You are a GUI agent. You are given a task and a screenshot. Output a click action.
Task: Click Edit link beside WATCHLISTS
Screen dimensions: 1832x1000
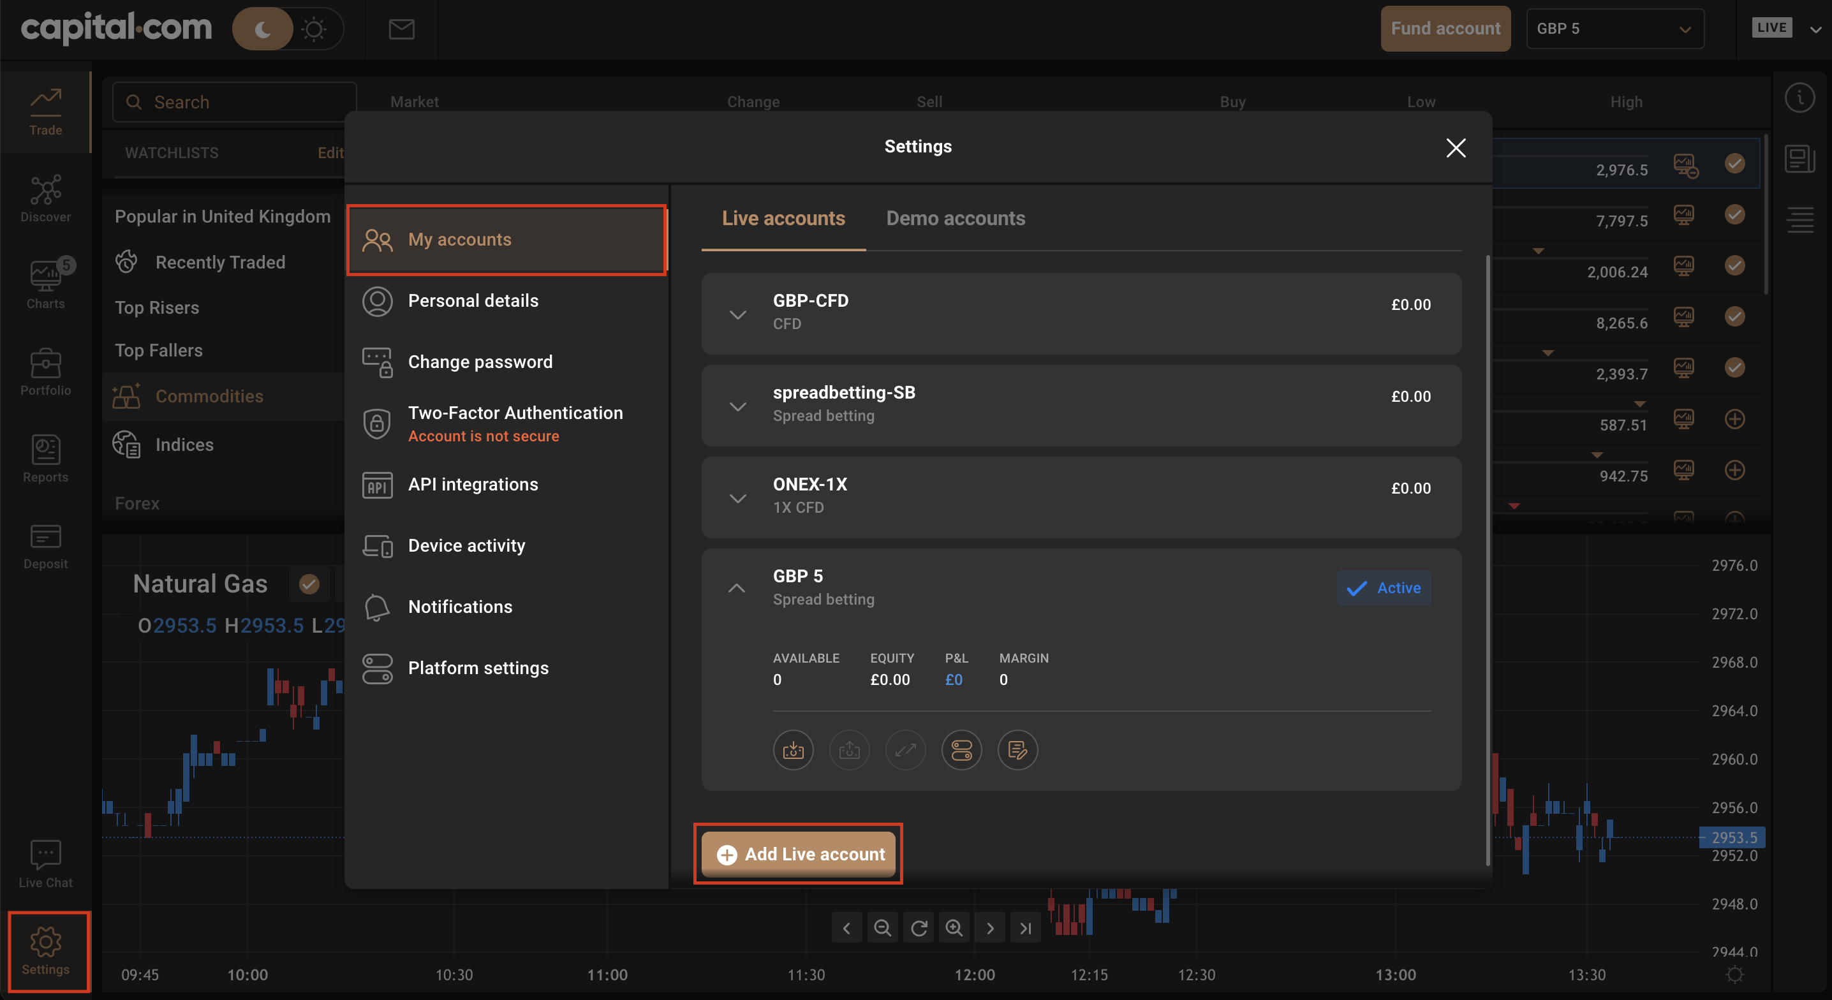click(x=330, y=153)
